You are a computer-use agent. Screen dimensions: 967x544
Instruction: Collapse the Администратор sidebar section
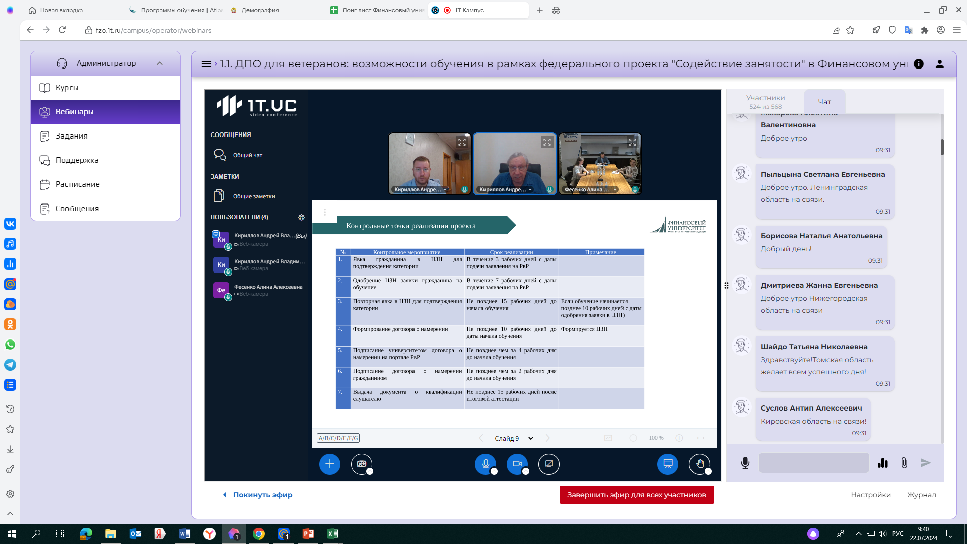pyautogui.click(x=160, y=63)
